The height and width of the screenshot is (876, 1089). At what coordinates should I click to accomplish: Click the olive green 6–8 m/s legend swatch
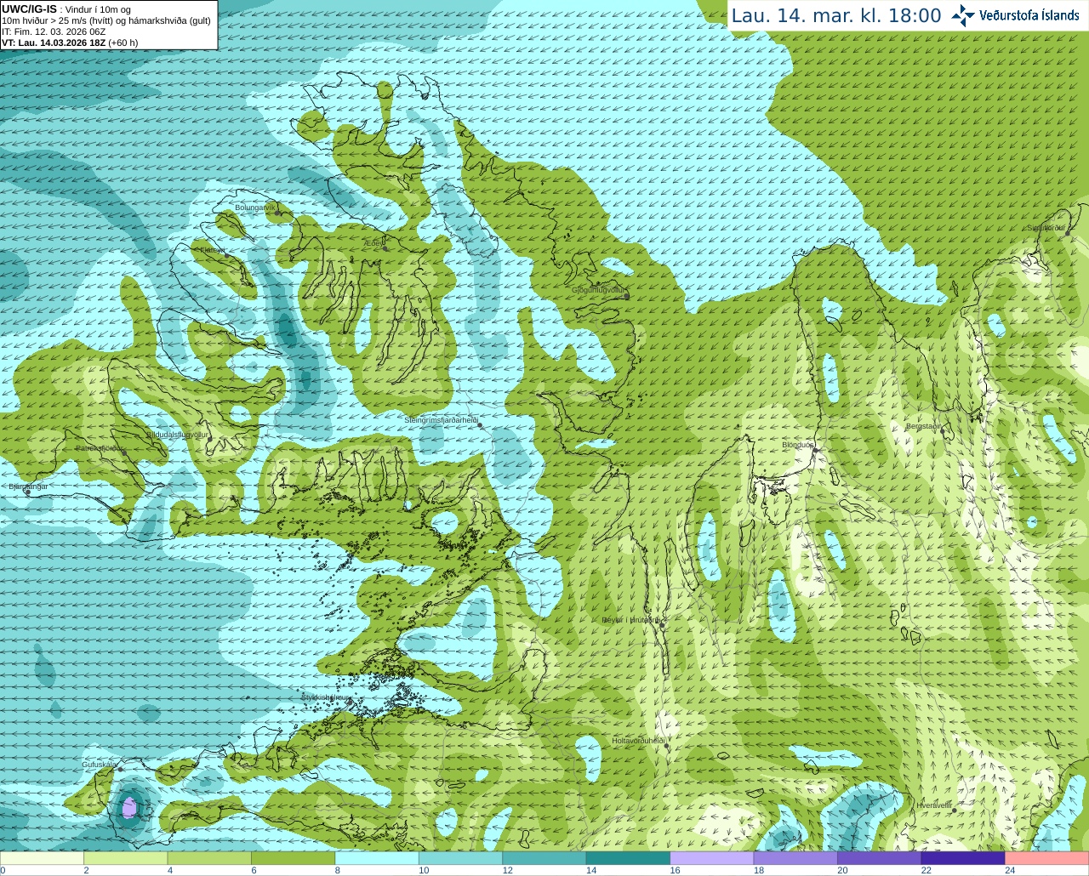(x=293, y=858)
